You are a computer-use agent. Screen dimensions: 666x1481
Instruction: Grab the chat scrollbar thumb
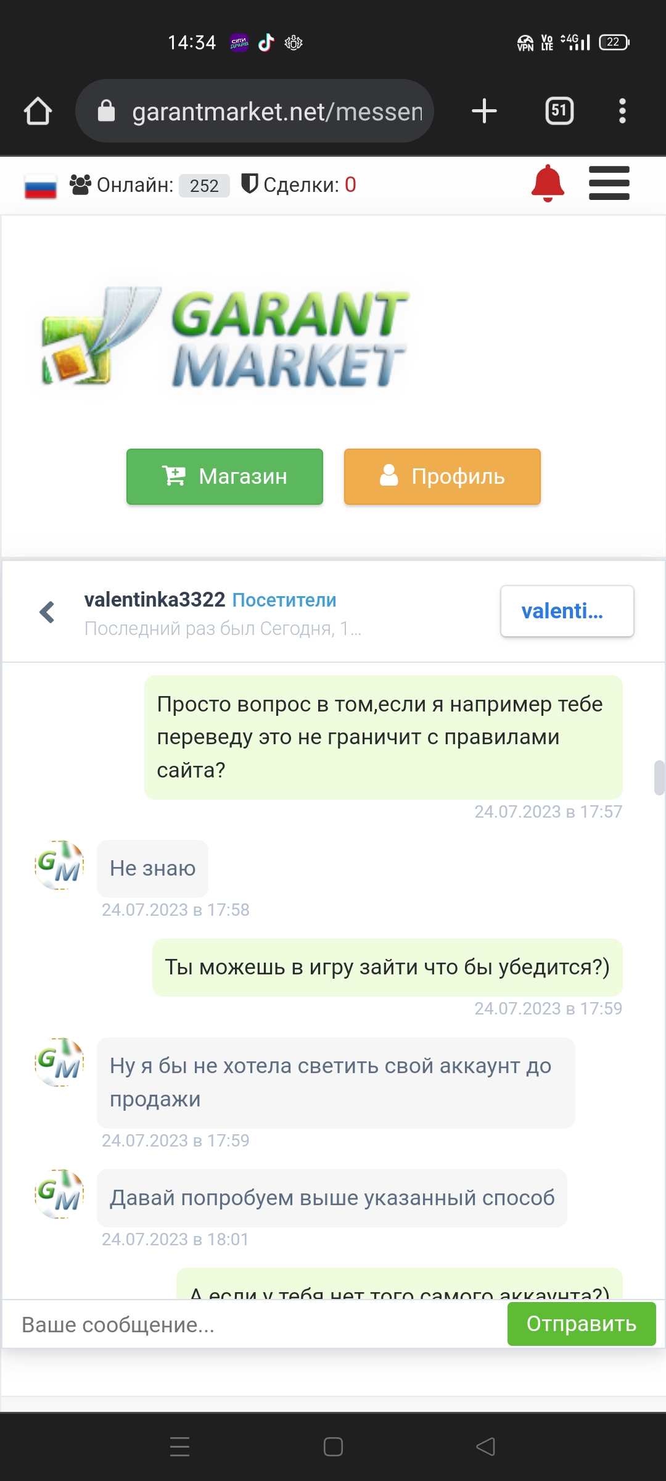click(659, 778)
